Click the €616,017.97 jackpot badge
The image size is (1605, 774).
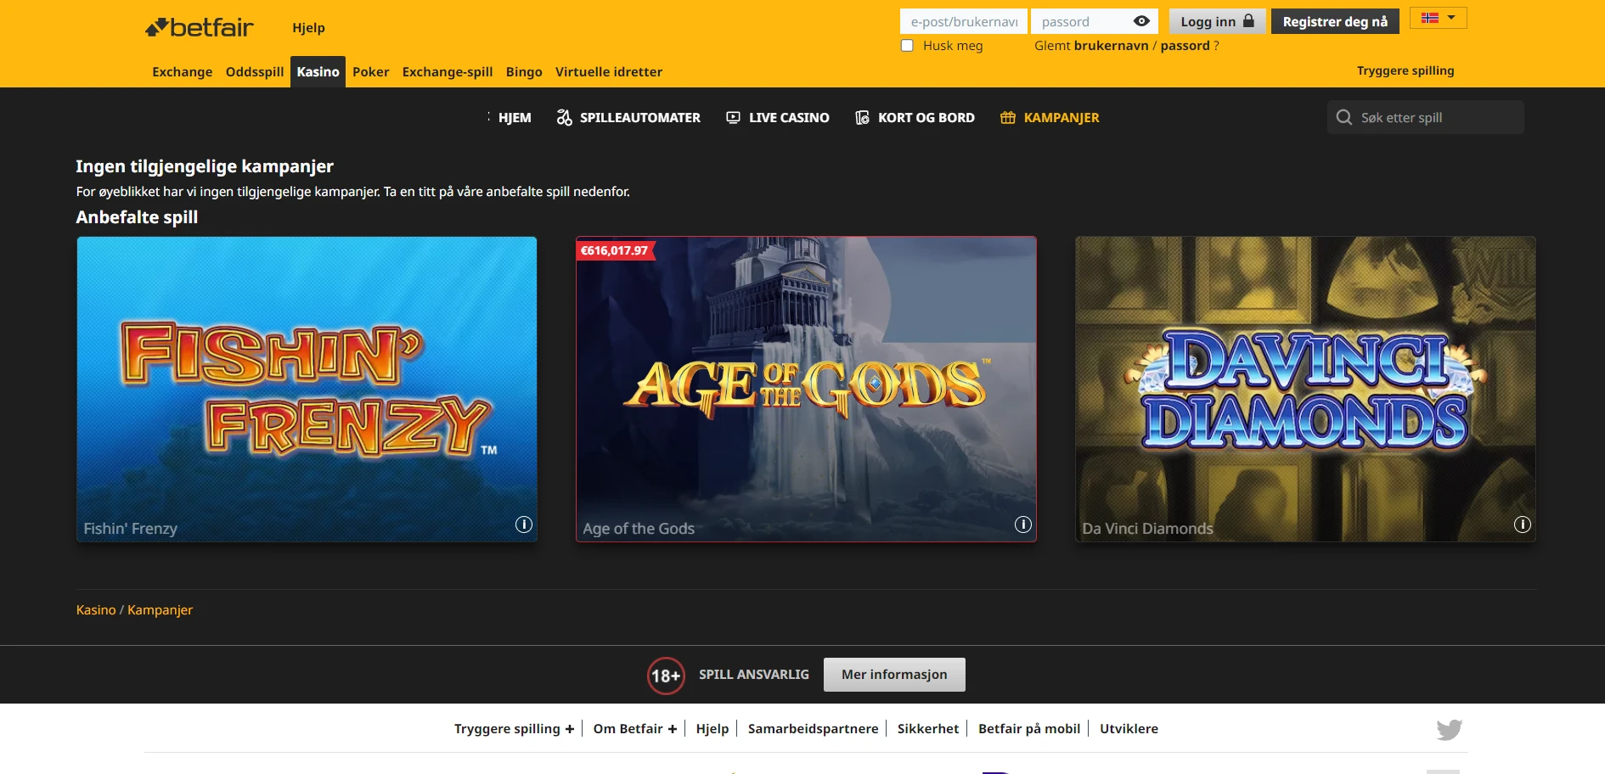[615, 250]
